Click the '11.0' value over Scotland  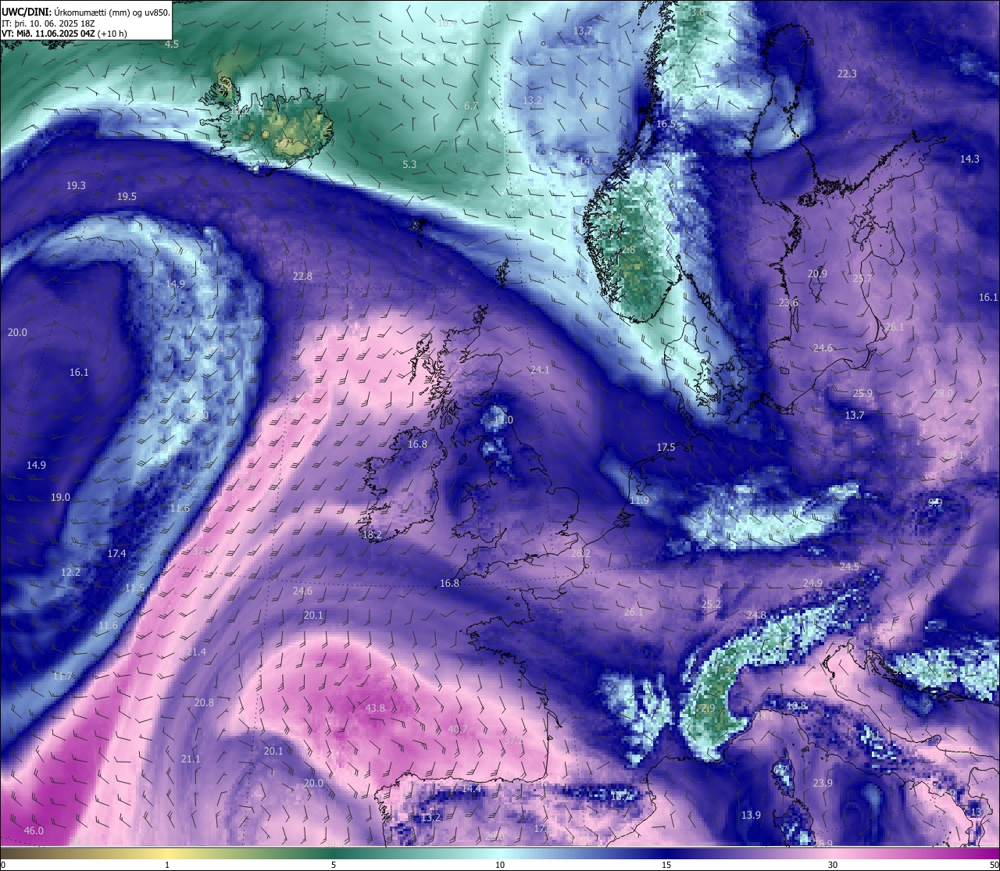(504, 420)
